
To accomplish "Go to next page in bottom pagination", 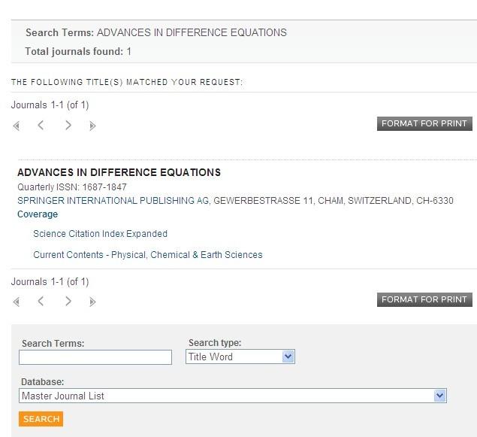I will pos(68,302).
